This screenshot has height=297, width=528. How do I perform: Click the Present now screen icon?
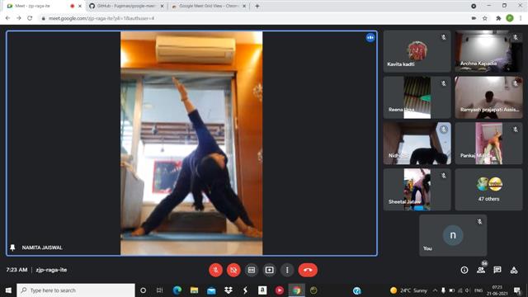[270, 270]
